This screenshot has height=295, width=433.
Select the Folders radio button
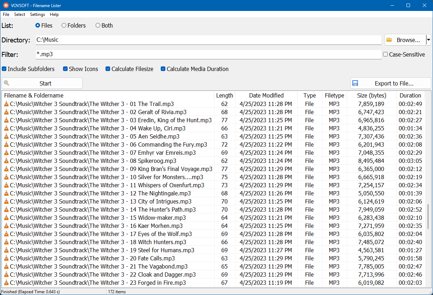64,25
